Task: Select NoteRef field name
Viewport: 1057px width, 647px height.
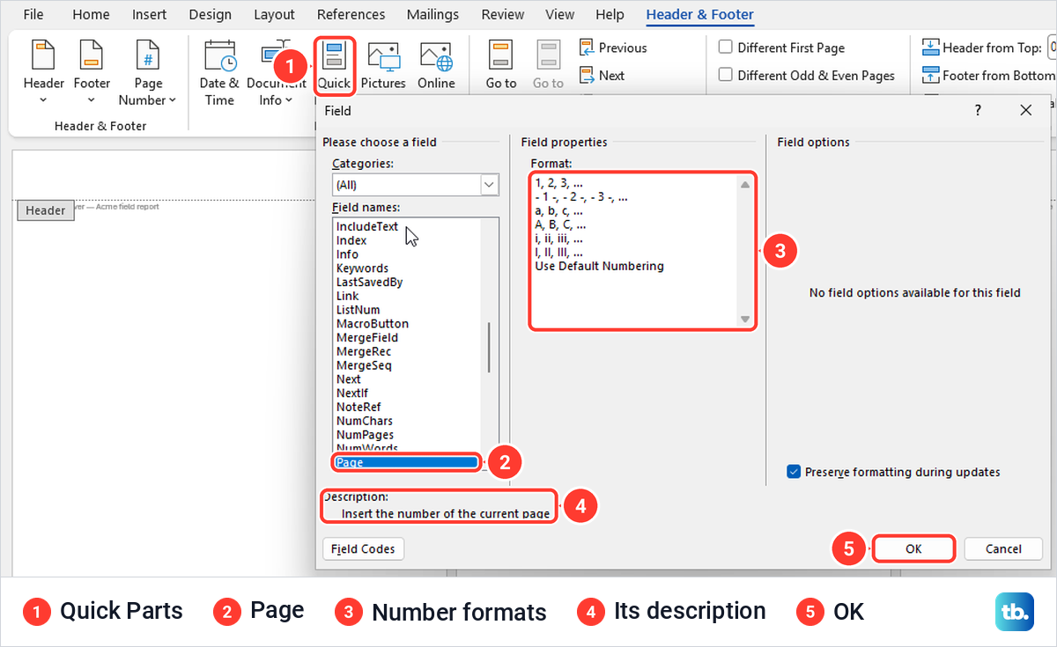Action: tap(359, 408)
